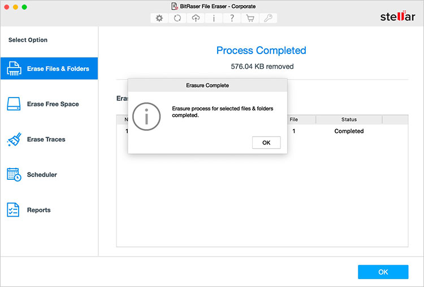Click the Process Completed heading
424x287 pixels.
click(x=261, y=50)
